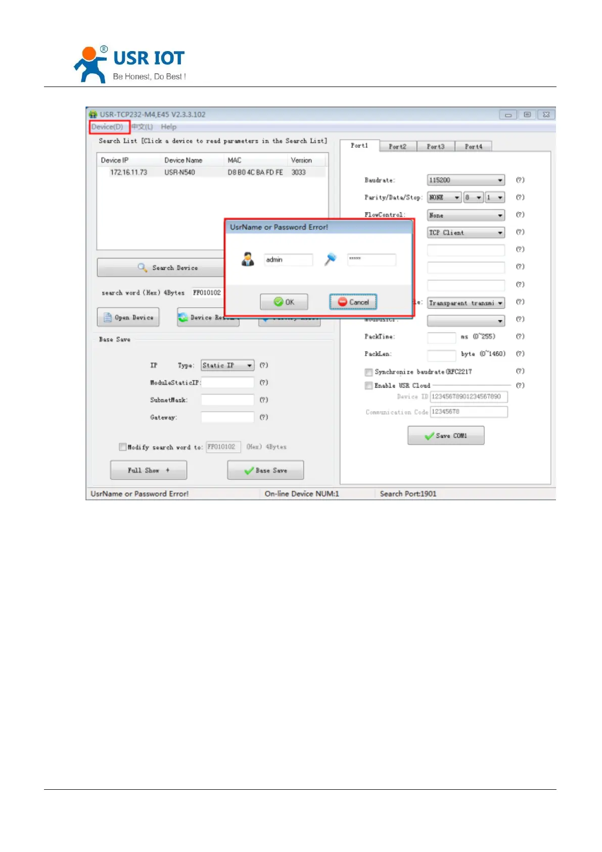Open the IP Type Static IP dropdown

227,365
